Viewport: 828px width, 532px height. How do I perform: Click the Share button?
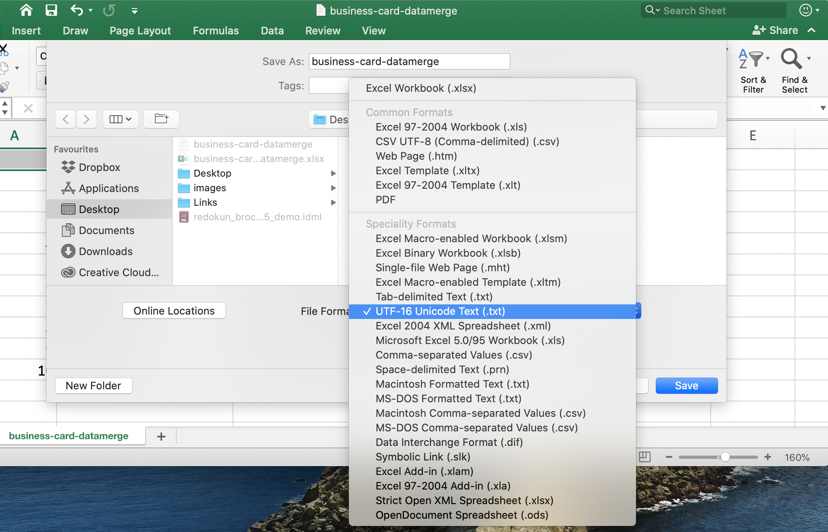(x=775, y=30)
